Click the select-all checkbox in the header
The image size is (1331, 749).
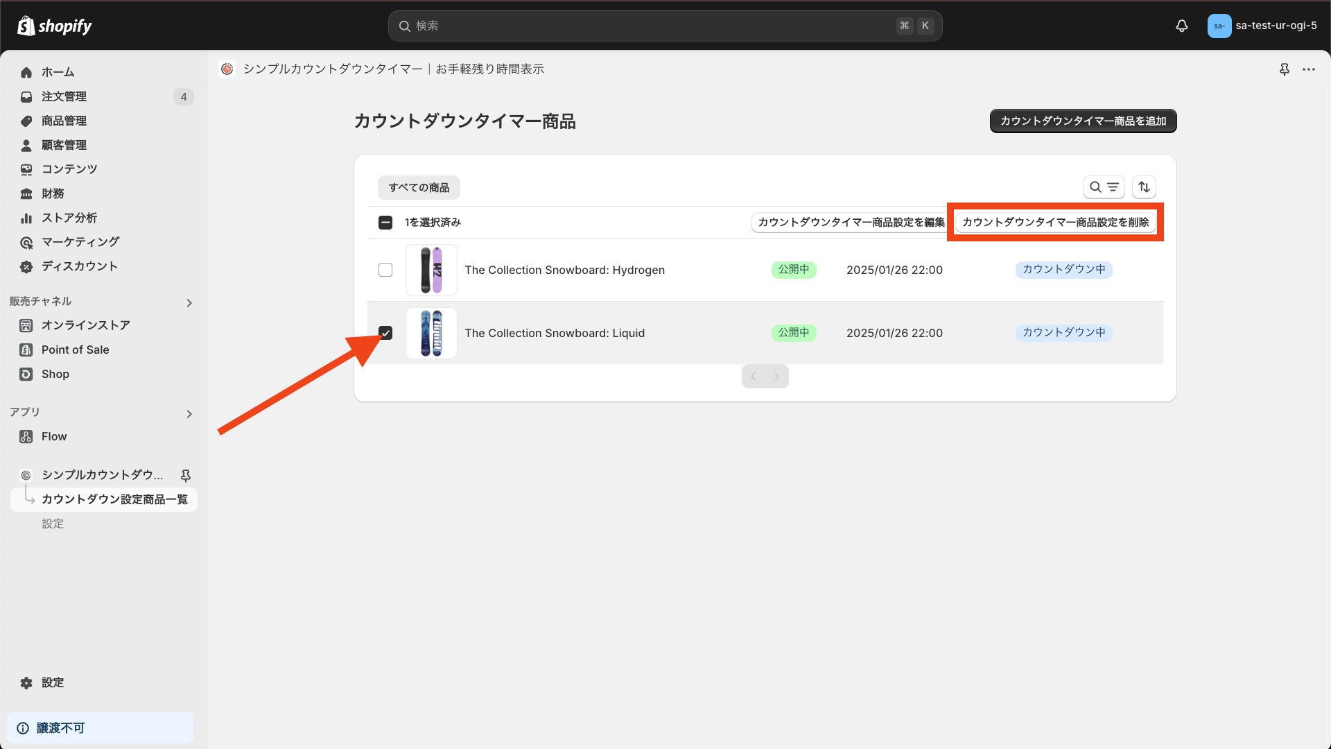pos(385,222)
